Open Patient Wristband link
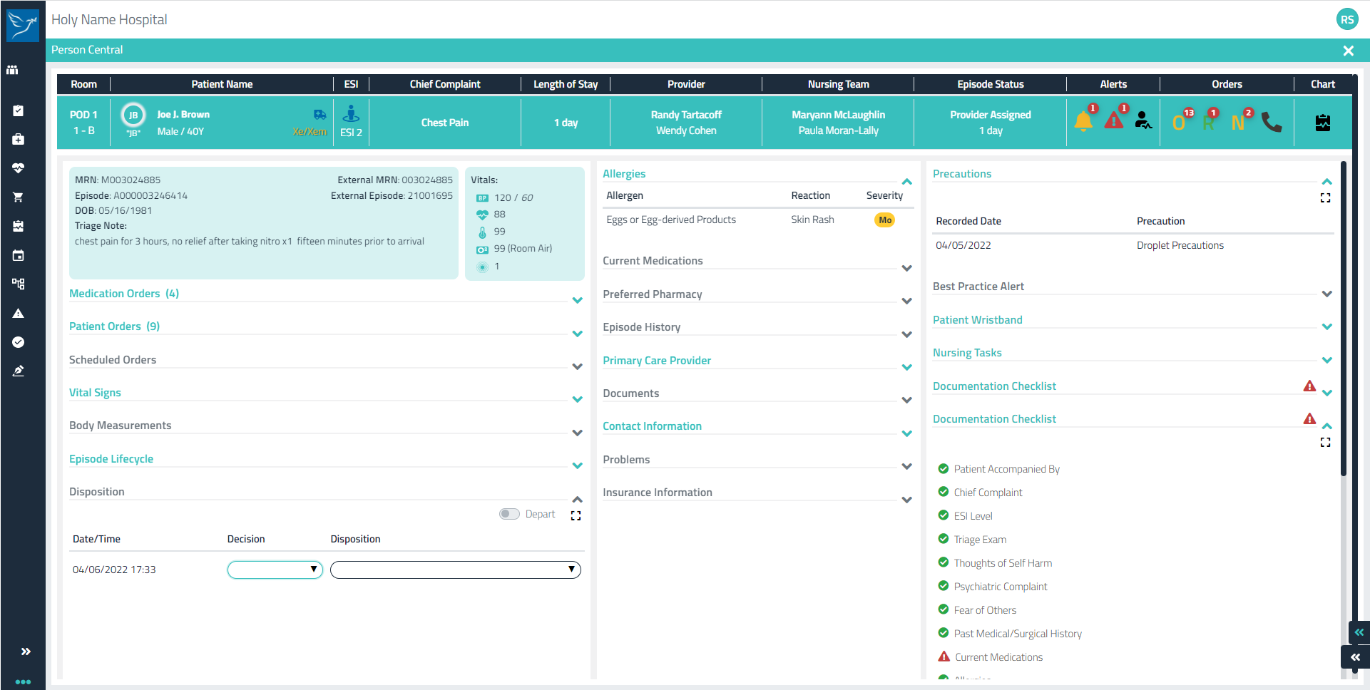Screen dimensions: 1370x690 point(978,320)
